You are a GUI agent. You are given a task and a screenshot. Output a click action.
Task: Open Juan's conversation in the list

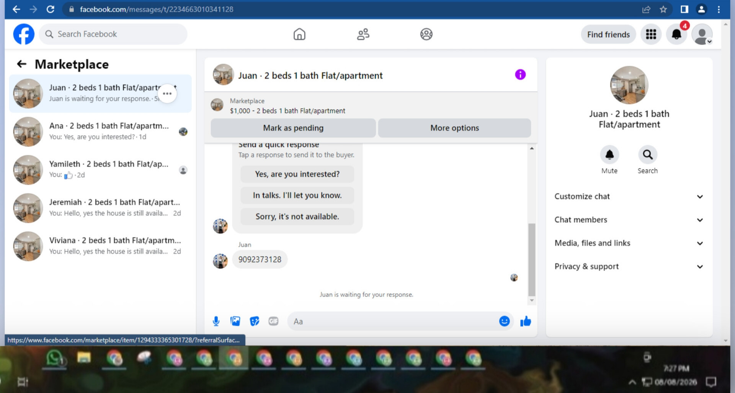[x=100, y=93]
